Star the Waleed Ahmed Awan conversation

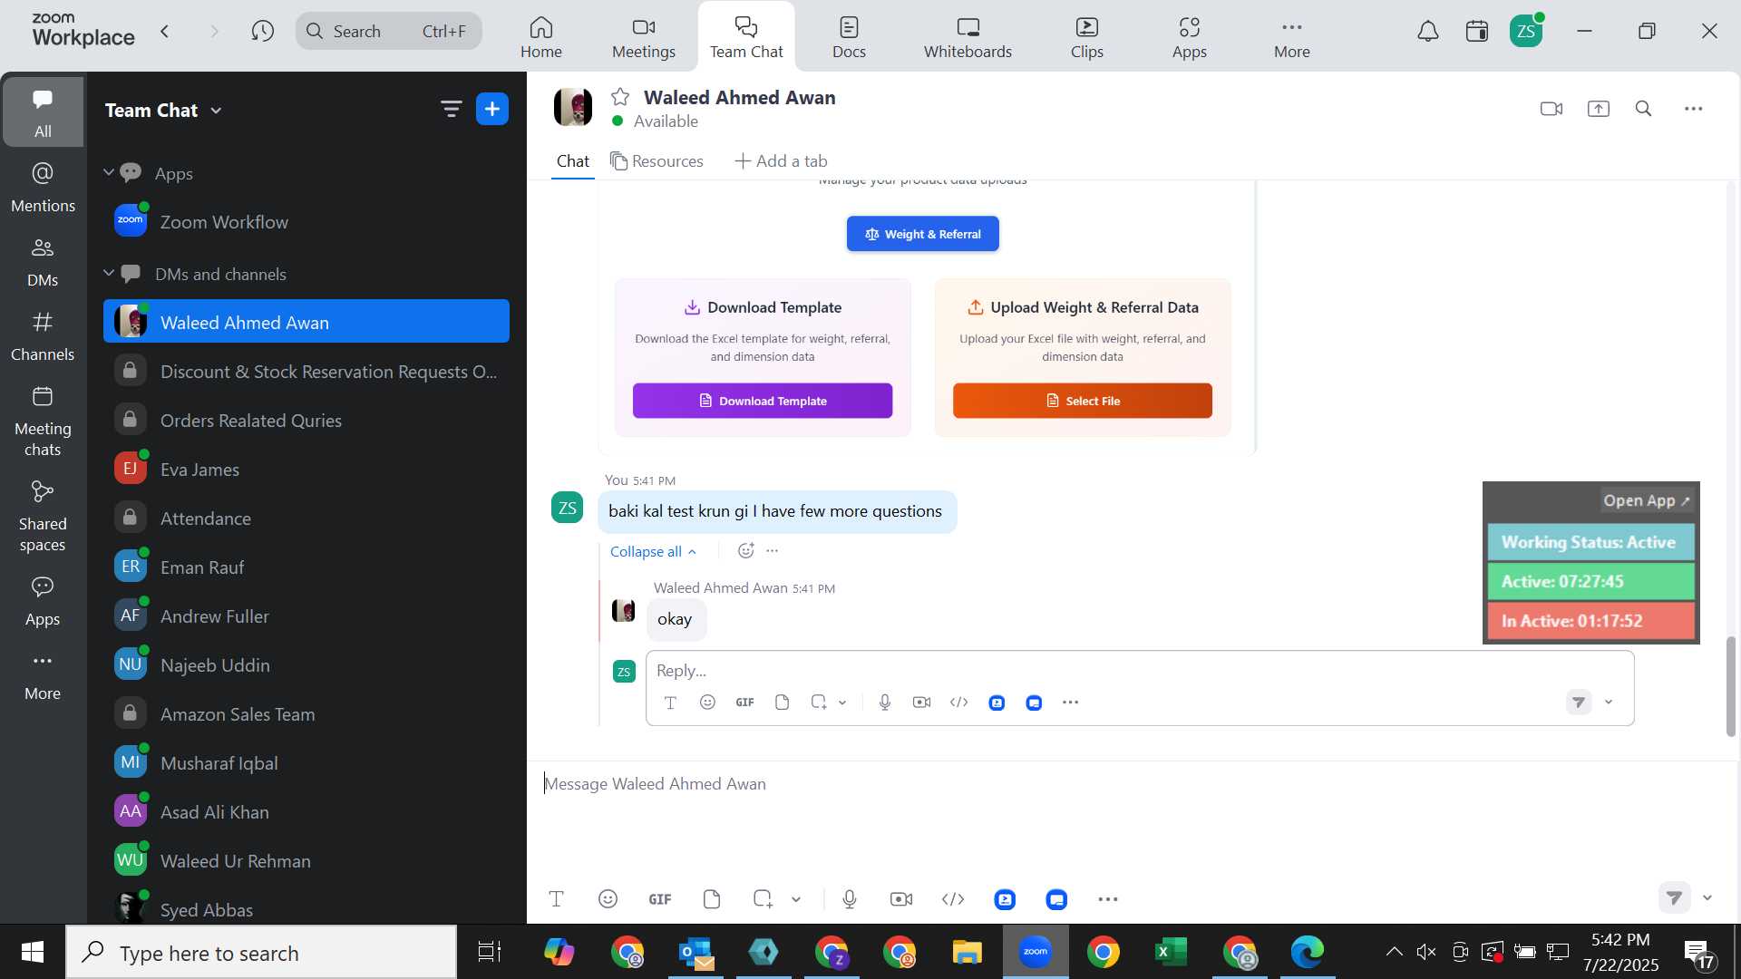[x=620, y=97]
